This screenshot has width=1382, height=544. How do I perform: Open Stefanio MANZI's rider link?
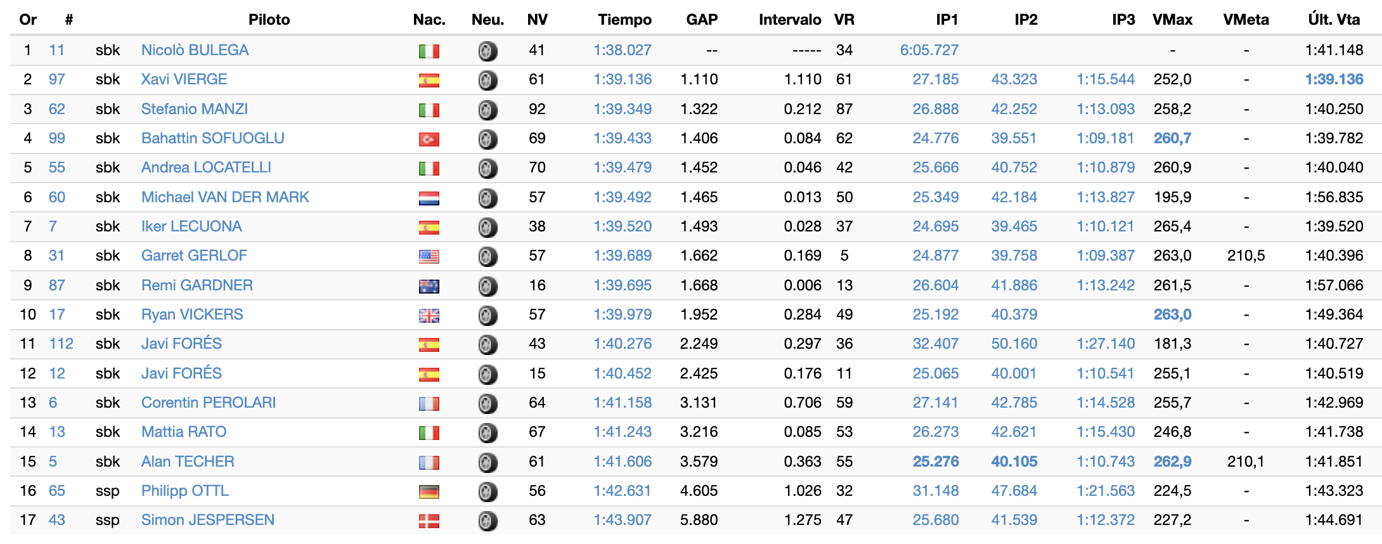[x=194, y=109]
